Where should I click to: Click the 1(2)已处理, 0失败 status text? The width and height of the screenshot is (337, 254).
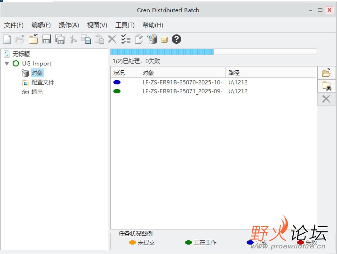tap(136, 61)
